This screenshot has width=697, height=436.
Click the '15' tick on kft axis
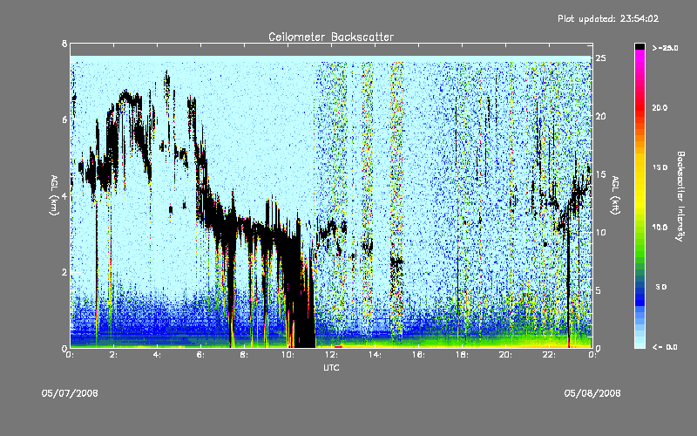600,174
